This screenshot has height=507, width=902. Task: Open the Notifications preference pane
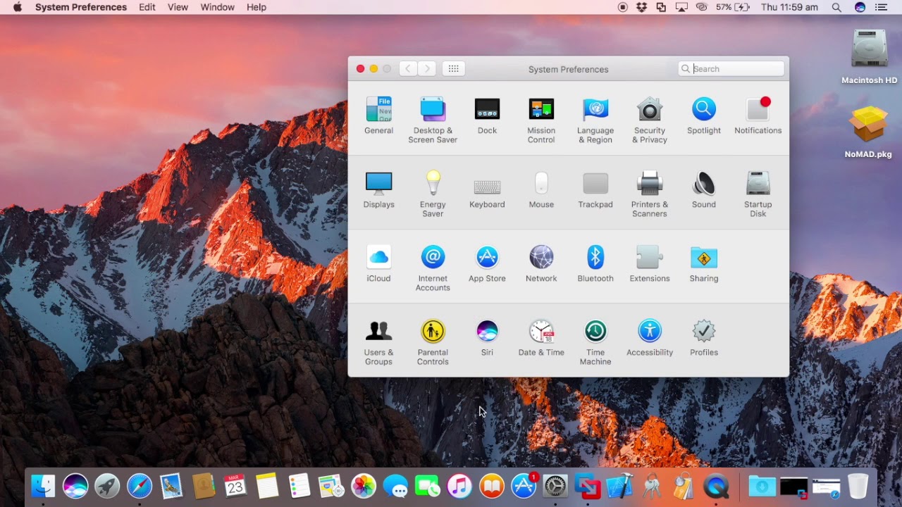(758, 115)
